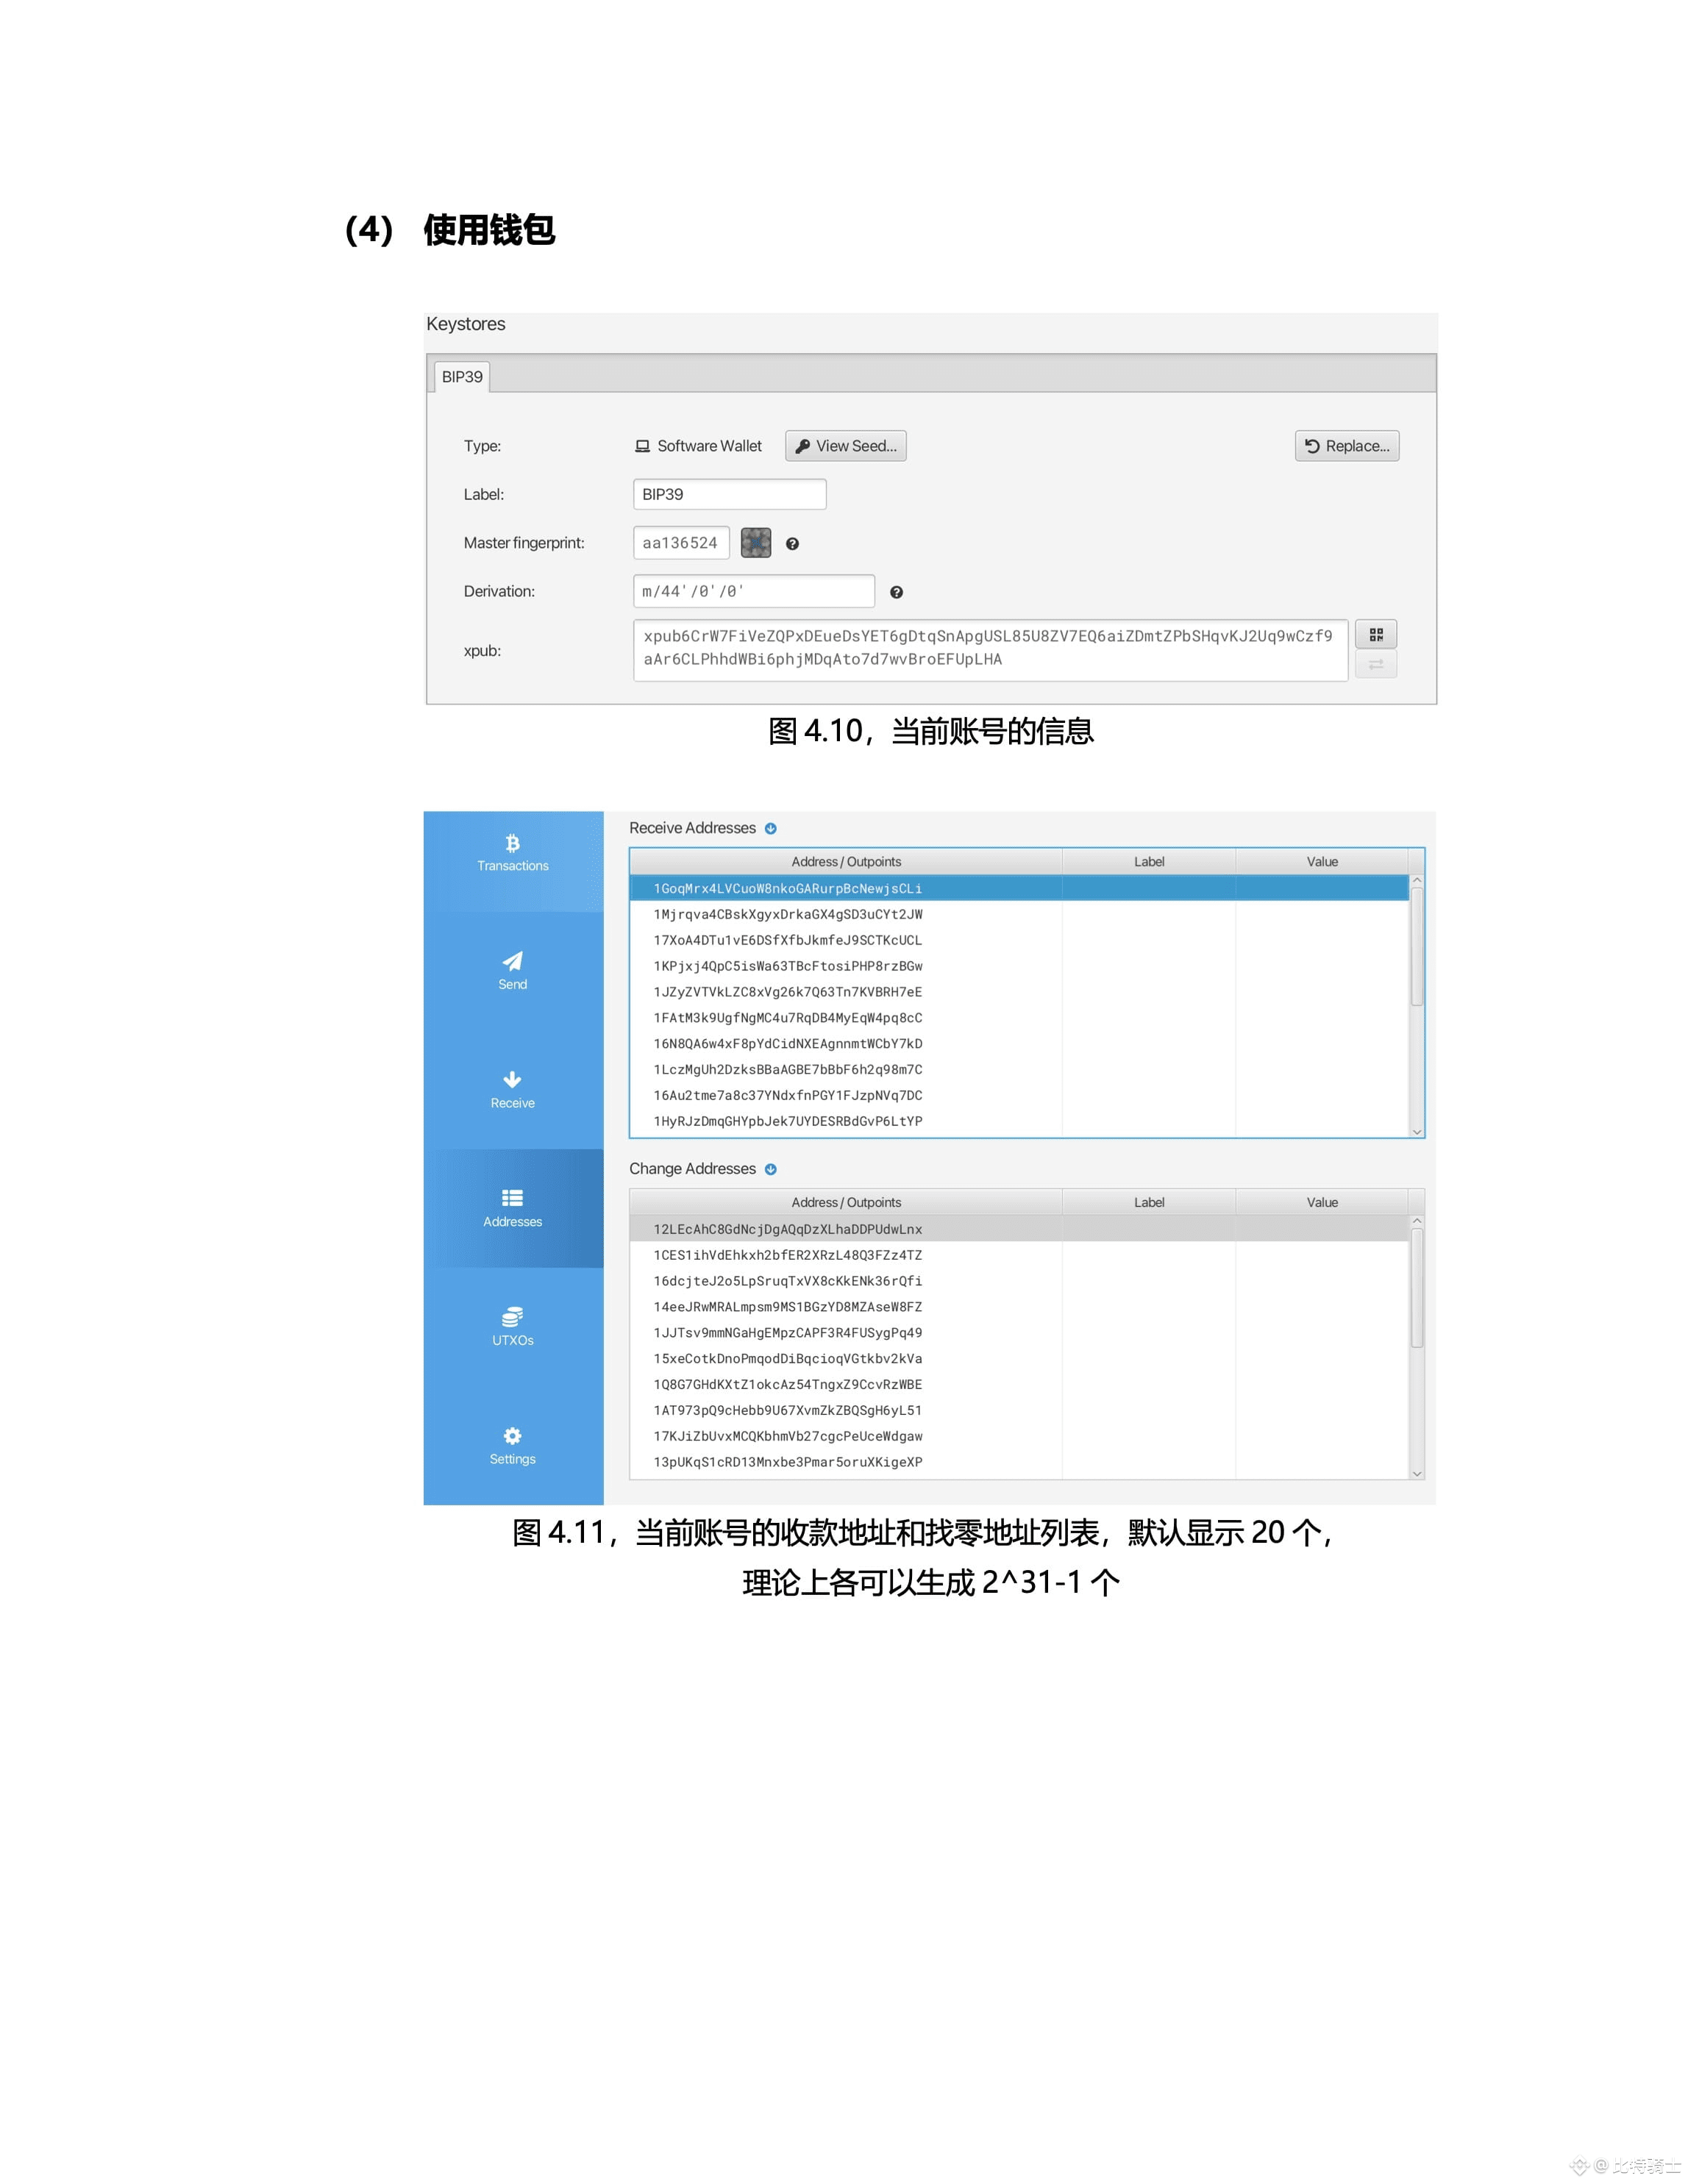Click the master fingerprint help icon
The height and width of the screenshot is (2184, 1688).
pyautogui.click(x=792, y=544)
